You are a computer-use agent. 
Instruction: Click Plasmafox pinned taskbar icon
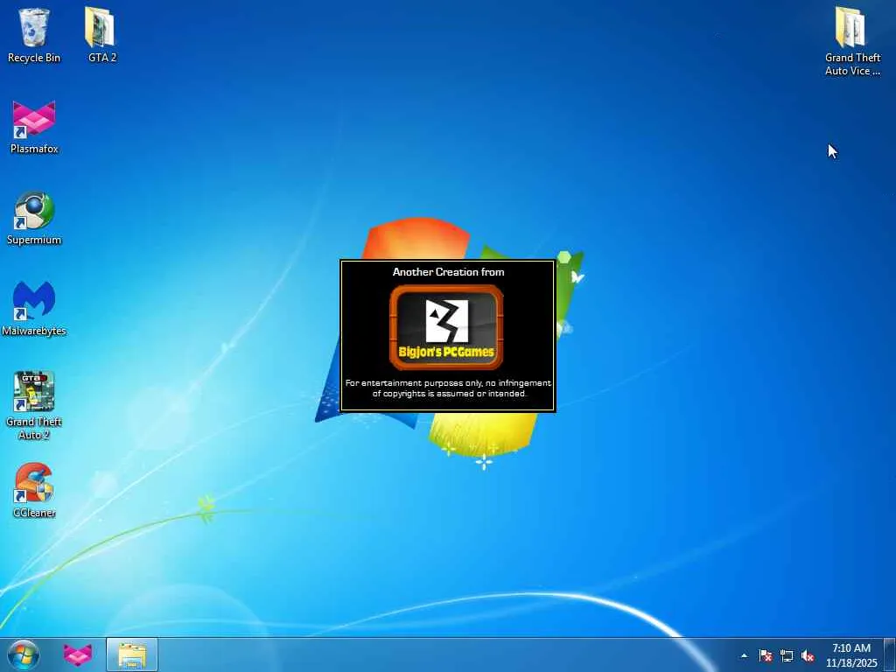[x=77, y=654]
